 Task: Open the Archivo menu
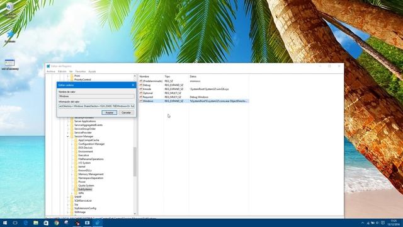pyautogui.click(x=51, y=71)
